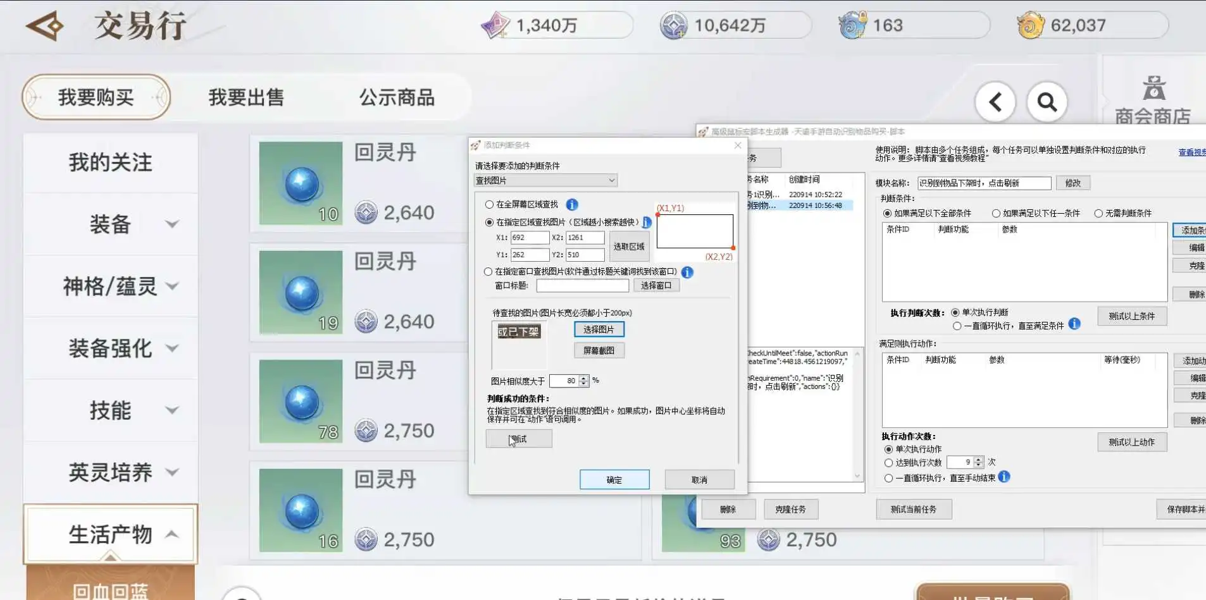Open the guild shop icon 商会商店
Viewport: 1206px width, 600px height.
[x=1153, y=100]
